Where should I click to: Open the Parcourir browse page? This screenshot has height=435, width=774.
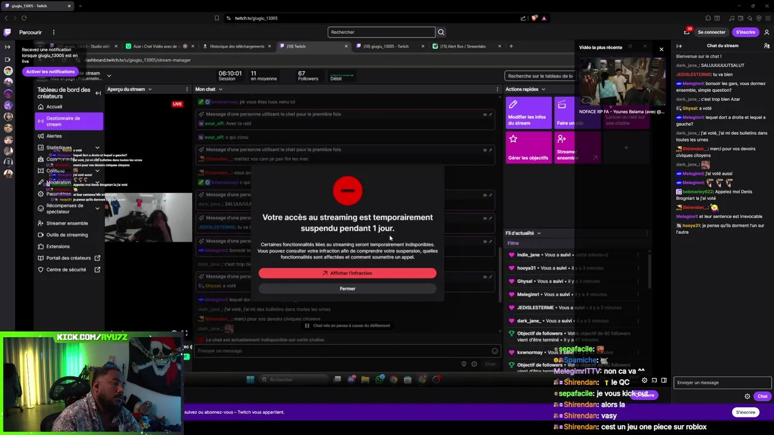[30, 32]
